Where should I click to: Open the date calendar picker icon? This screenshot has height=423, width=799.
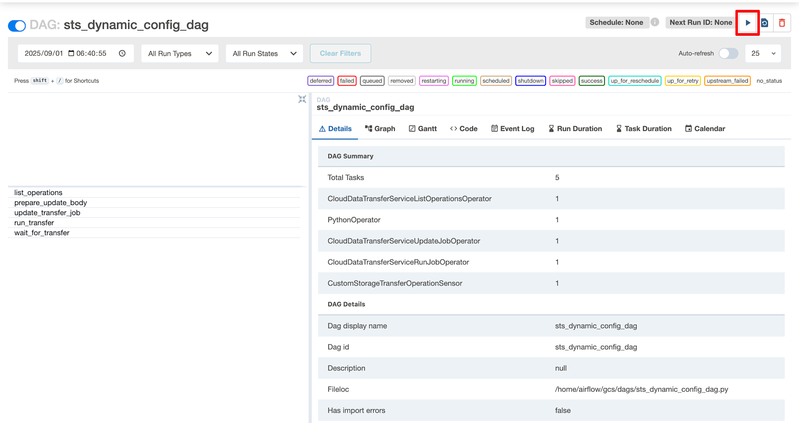71,53
